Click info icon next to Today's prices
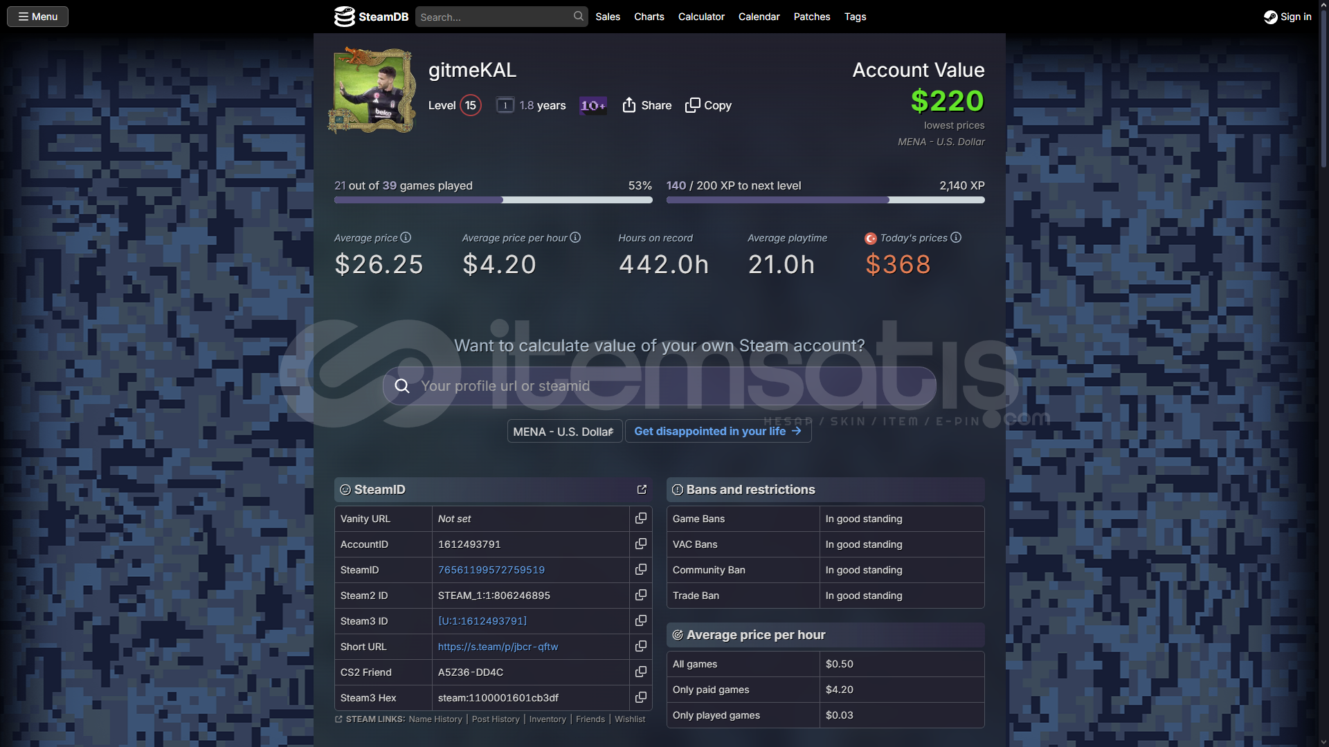The height and width of the screenshot is (747, 1329). pos(956,237)
